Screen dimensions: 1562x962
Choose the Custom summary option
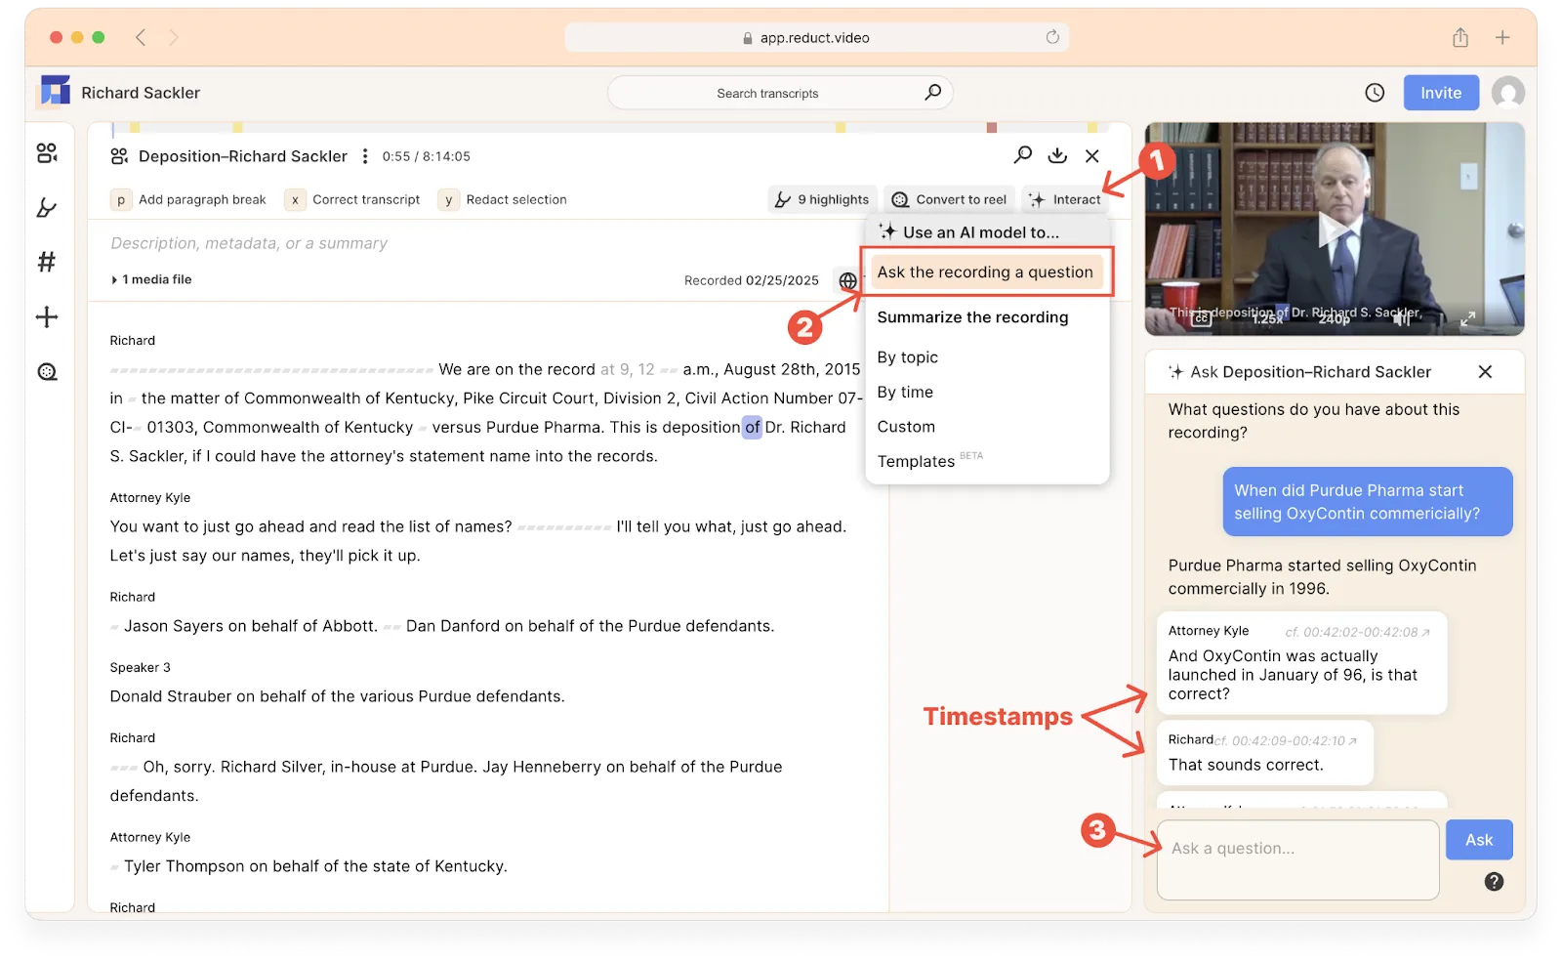click(x=906, y=427)
